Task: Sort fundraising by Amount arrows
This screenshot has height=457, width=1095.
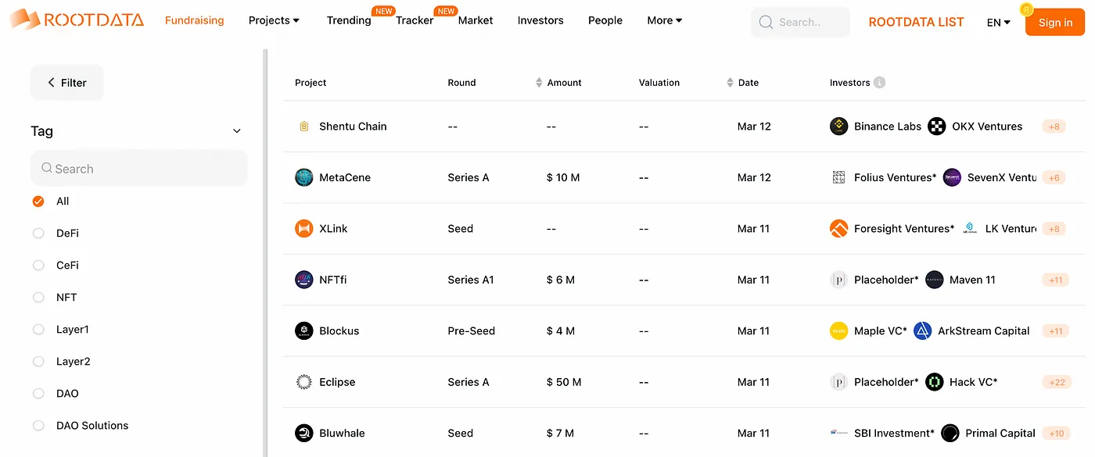Action: pyautogui.click(x=539, y=83)
